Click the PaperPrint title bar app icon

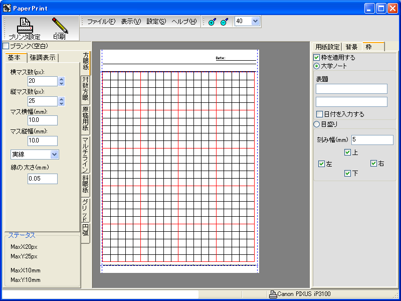tap(7, 8)
